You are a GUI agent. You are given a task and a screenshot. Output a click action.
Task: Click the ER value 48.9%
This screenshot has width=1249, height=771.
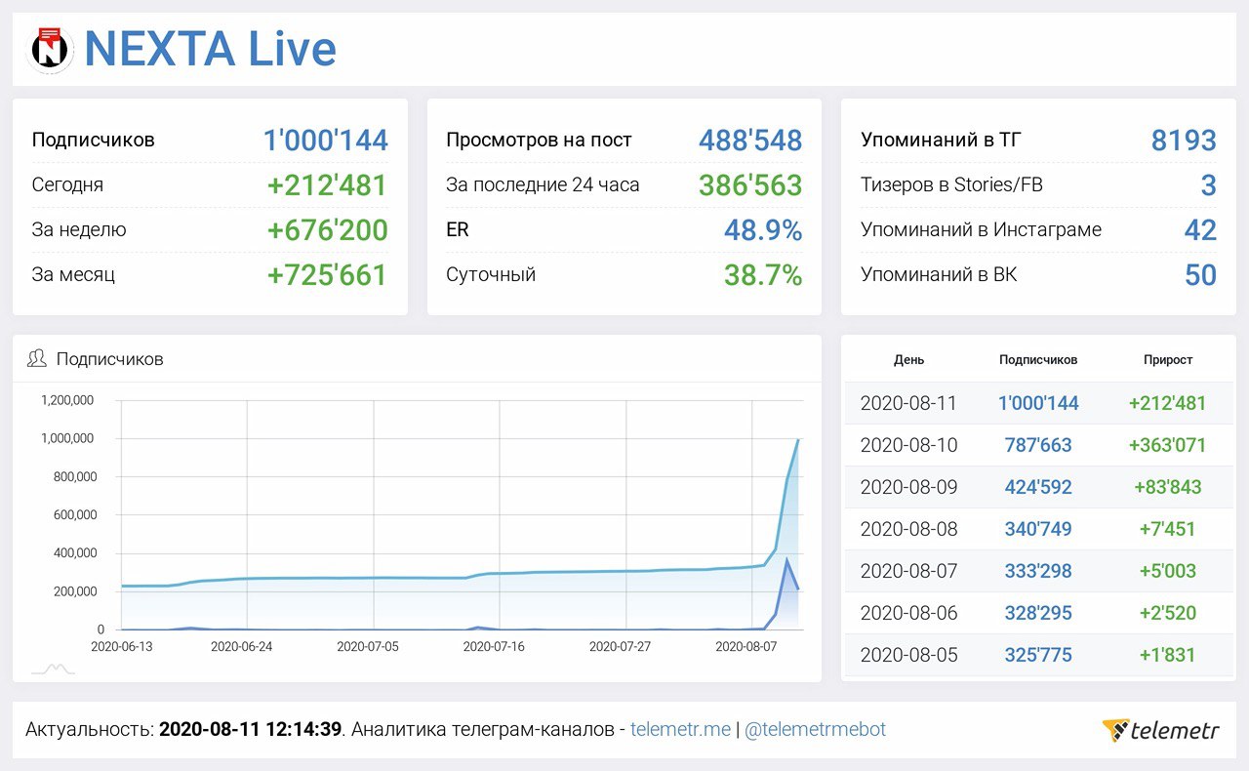click(x=763, y=229)
